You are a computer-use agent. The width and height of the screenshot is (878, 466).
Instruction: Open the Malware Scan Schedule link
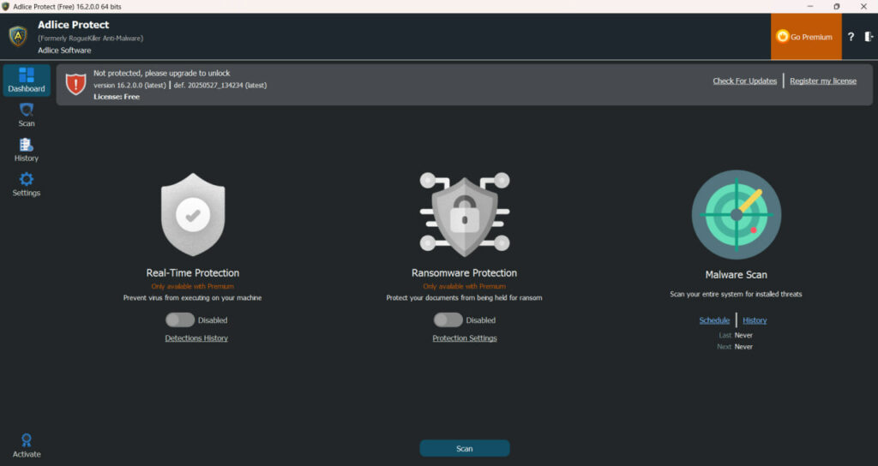pos(714,320)
